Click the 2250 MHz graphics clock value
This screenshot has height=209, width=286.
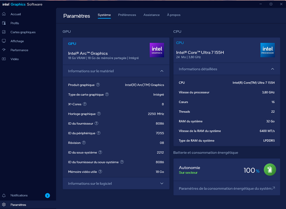click(x=156, y=114)
